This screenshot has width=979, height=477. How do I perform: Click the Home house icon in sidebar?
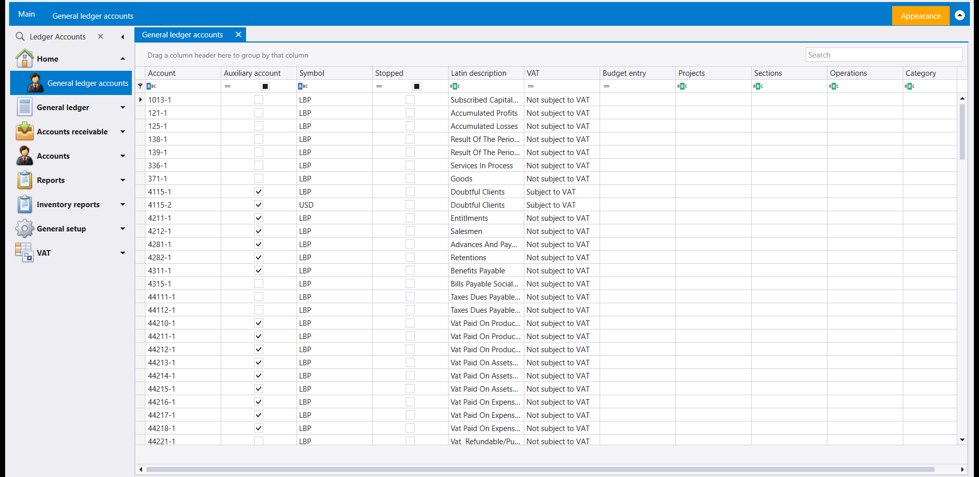point(25,59)
